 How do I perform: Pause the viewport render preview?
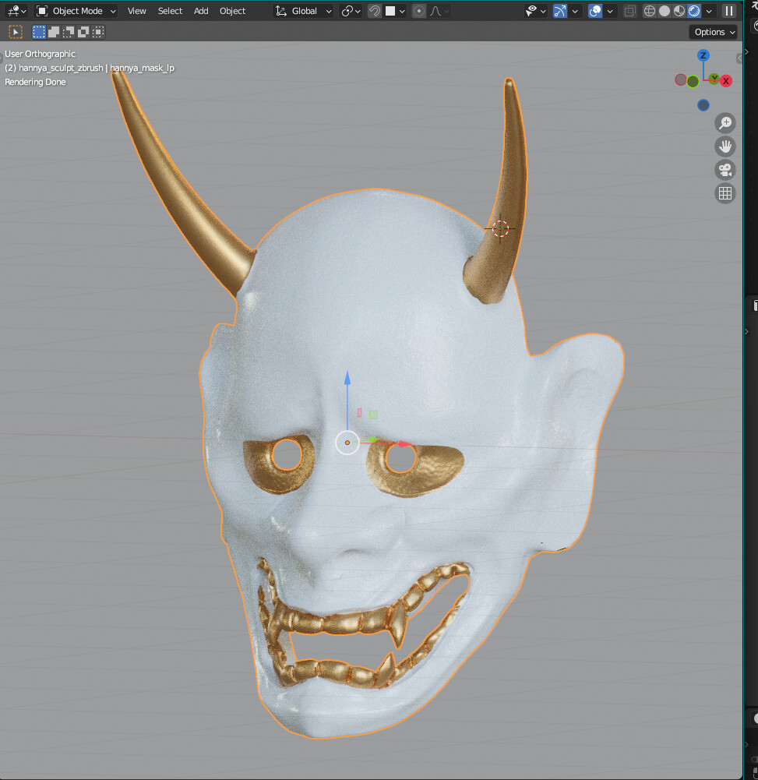(729, 11)
